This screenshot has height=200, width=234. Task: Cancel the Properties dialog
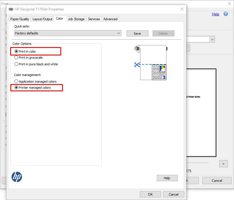[174, 194]
